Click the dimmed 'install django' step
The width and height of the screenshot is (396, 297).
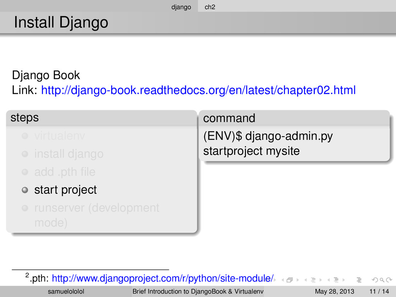coord(69,154)
